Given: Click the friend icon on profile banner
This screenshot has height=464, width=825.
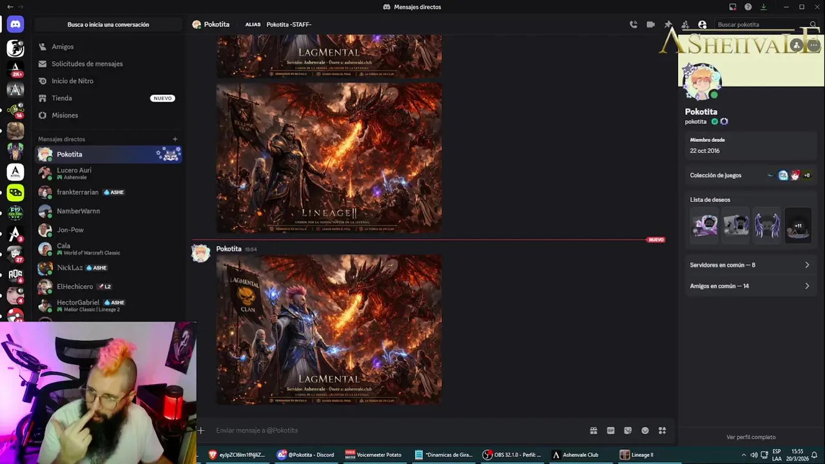Looking at the screenshot, I should tap(797, 46).
